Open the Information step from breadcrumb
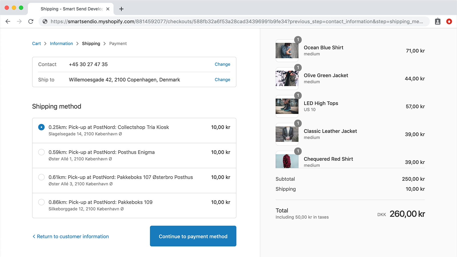 (61, 43)
